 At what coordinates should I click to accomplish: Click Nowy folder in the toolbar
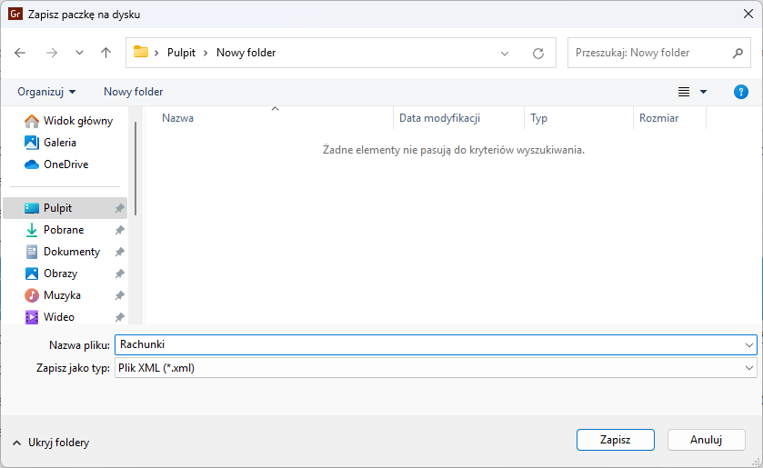[x=133, y=92]
